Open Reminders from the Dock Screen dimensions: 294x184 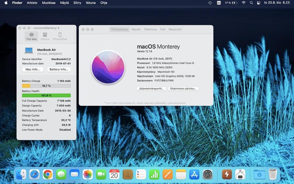pos(141,174)
